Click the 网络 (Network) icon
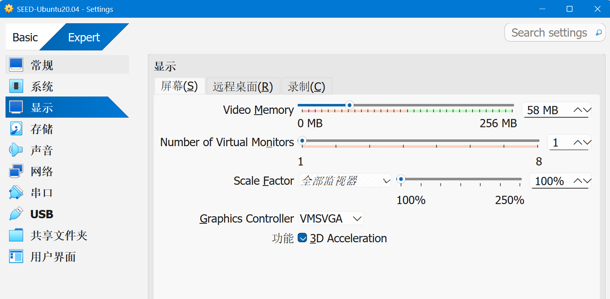The height and width of the screenshot is (299, 610). click(16, 171)
